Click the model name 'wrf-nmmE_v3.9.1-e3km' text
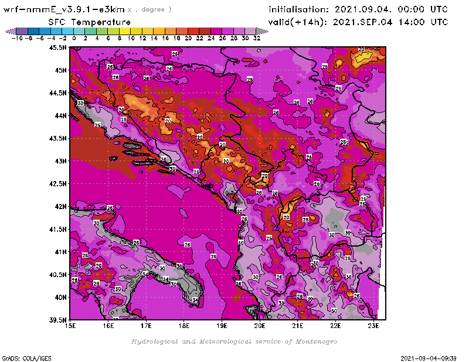 [x=64, y=9]
